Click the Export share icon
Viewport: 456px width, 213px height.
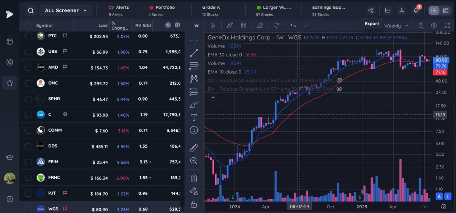371,11
